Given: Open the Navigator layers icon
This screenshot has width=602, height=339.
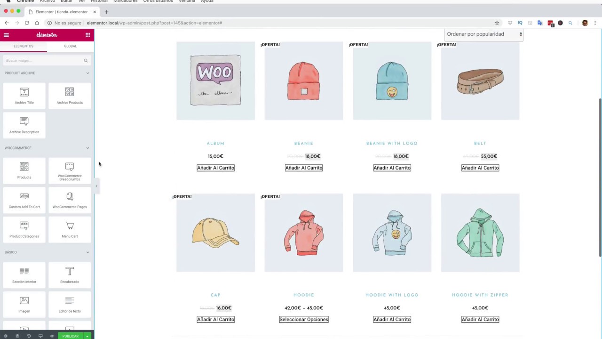Looking at the screenshot, I should [17, 336].
